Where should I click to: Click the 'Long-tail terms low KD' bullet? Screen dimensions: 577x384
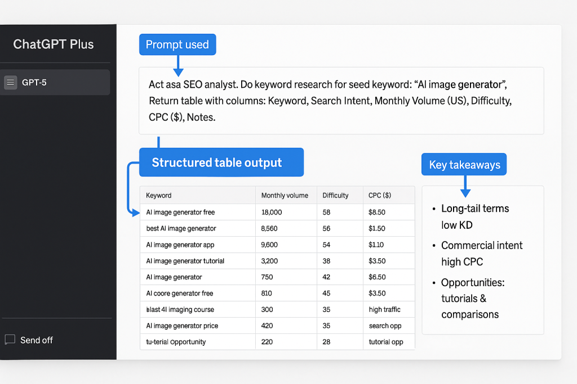(474, 216)
